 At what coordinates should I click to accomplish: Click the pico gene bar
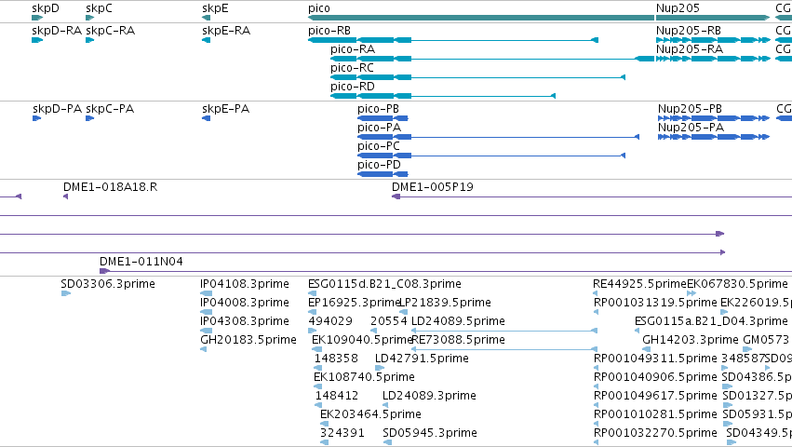click(x=481, y=18)
